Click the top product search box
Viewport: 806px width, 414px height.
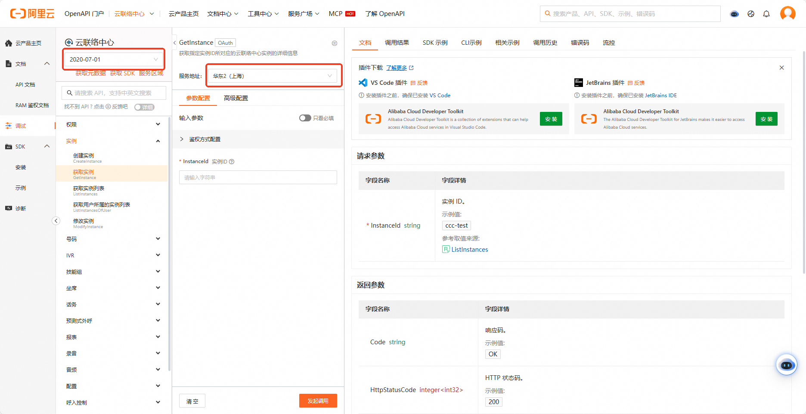630,14
